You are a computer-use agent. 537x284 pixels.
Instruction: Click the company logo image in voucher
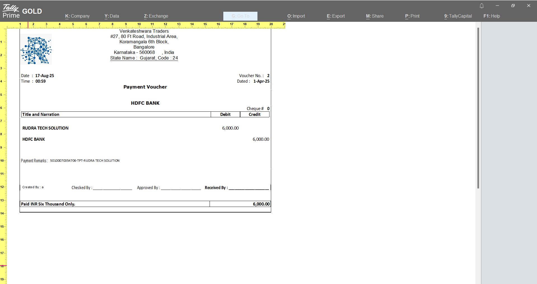(36, 49)
